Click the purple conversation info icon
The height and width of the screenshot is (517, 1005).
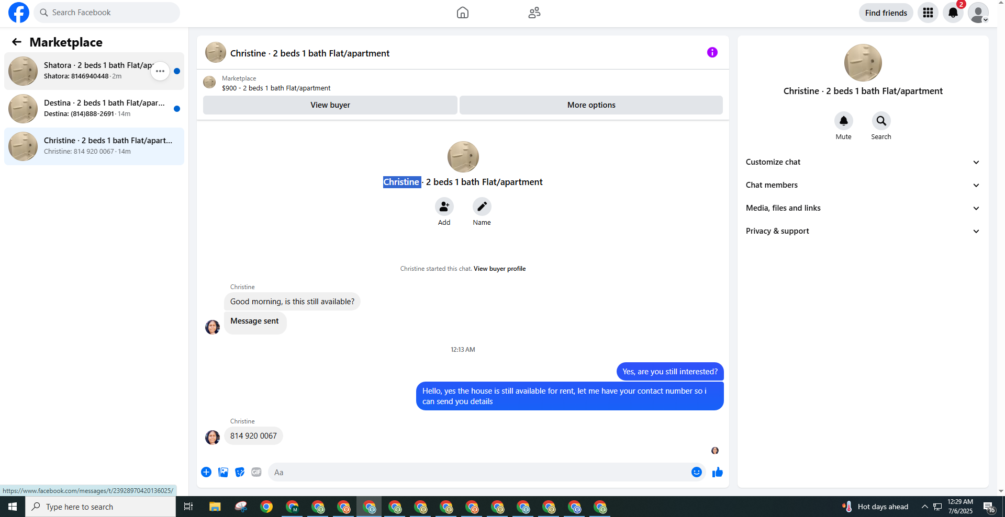[x=712, y=52]
